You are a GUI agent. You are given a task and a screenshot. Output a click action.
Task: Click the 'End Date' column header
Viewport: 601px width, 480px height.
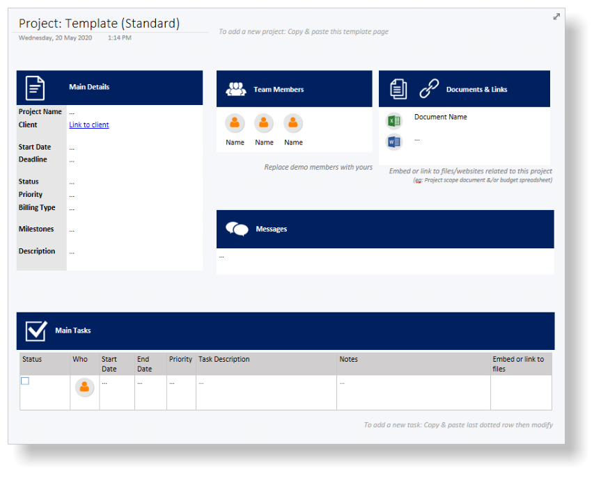144,364
